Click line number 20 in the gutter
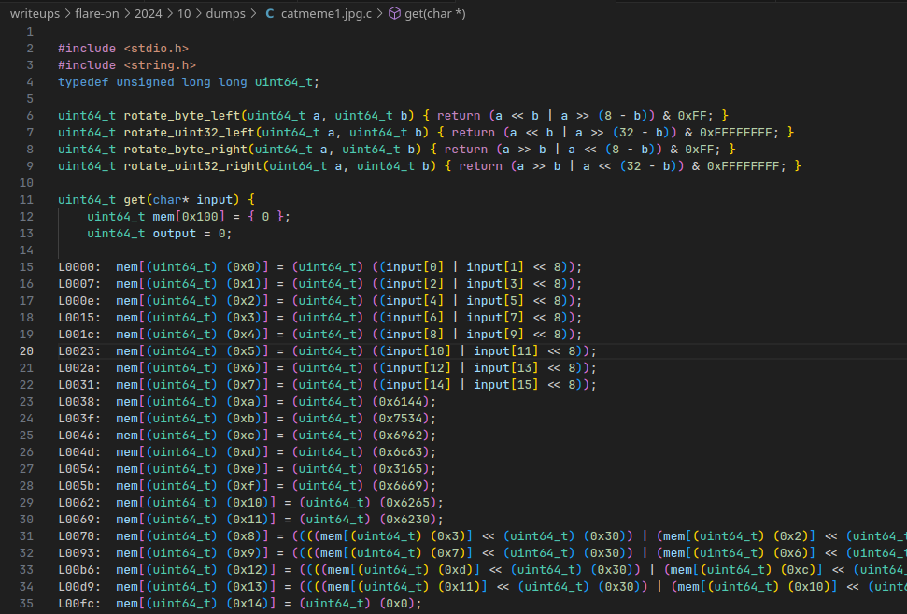Image resolution: width=907 pixels, height=614 pixels. coord(26,351)
